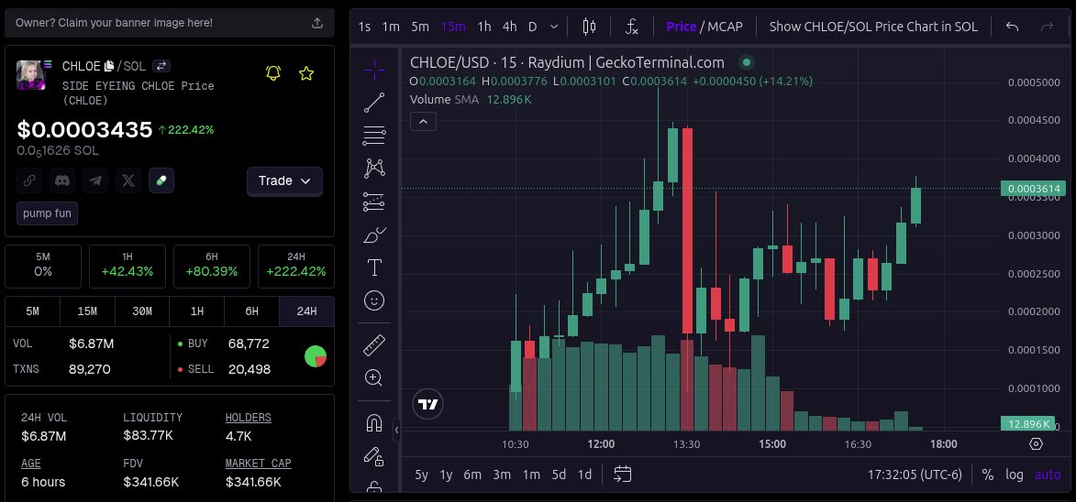Toggle percent scale on price axis
The height and width of the screenshot is (502, 1076).
point(987,475)
